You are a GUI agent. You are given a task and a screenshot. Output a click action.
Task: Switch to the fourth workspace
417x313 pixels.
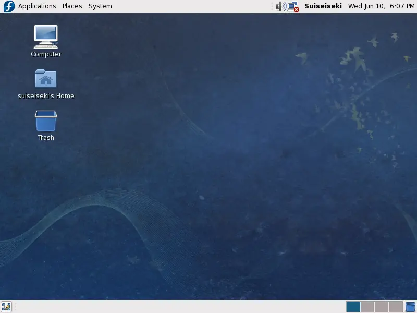click(x=395, y=307)
